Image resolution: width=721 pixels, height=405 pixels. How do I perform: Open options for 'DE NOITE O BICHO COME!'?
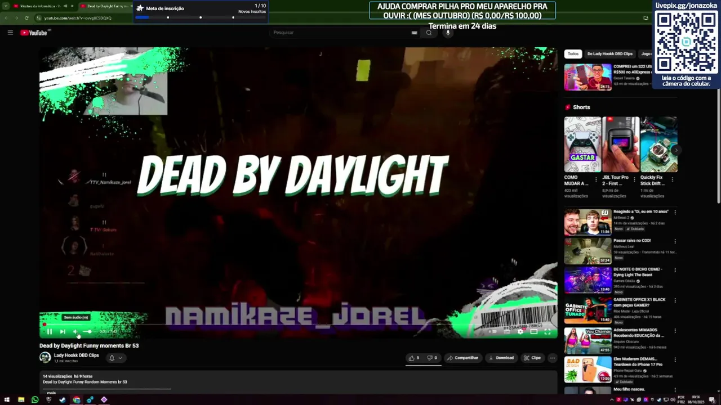[x=675, y=270]
